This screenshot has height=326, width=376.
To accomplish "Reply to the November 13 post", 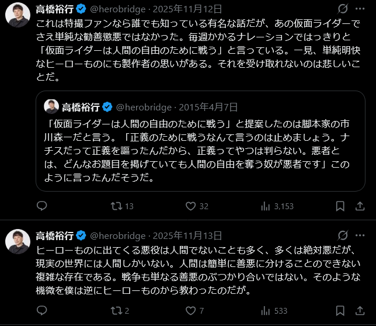I will tap(41, 311).
